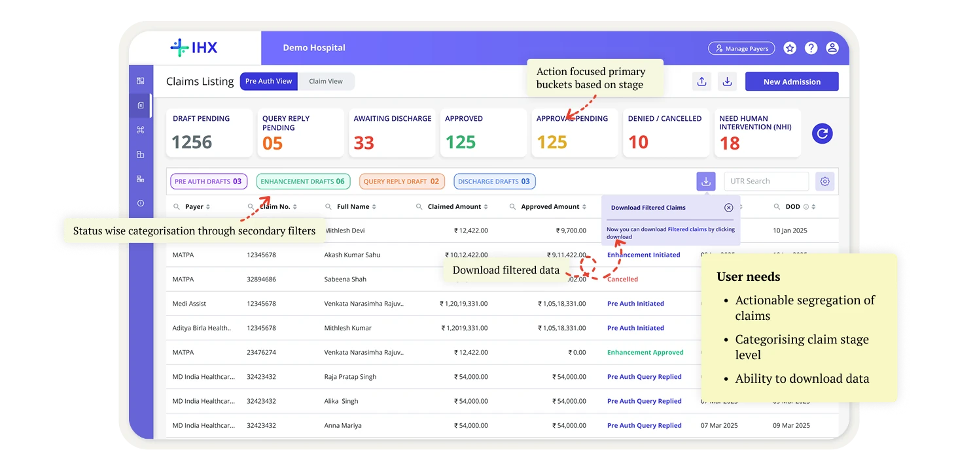975x450 pixels.
Task: Sort by the Payer column arrows
Action: click(x=208, y=207)
